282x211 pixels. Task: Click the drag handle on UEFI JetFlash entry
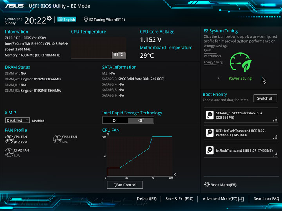point(275,138)
